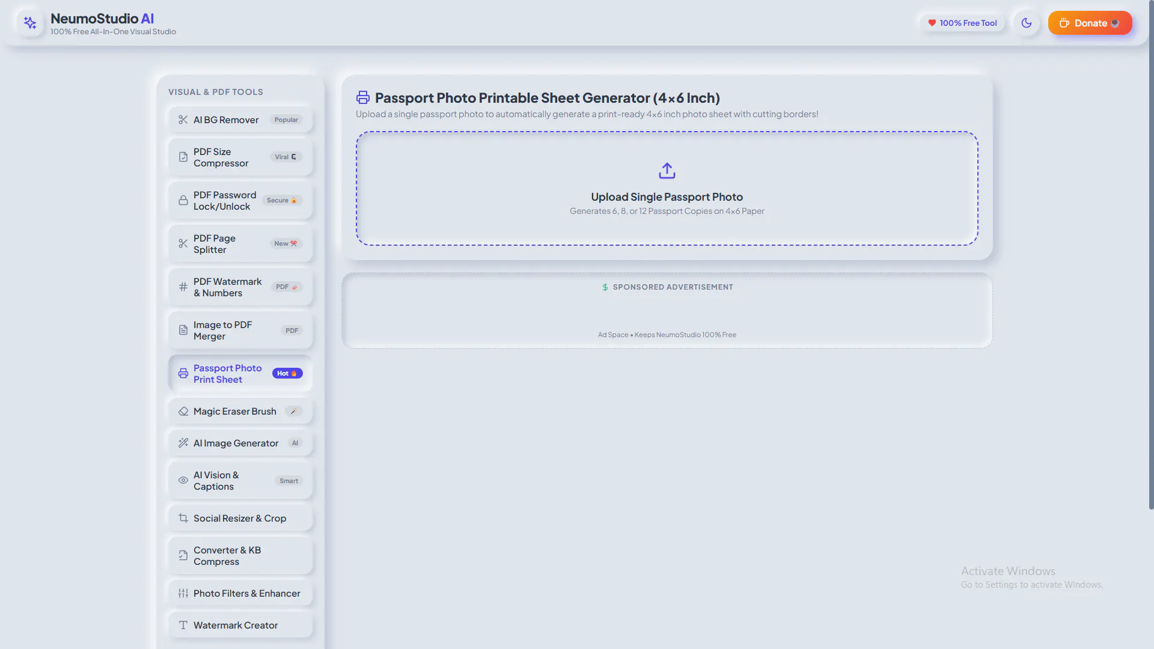The width and height of the screenshot is (1154, 649).
Task: Click 'Generates 6, 8, or 12 Passport Copies' text
Action: pos(667,211)
